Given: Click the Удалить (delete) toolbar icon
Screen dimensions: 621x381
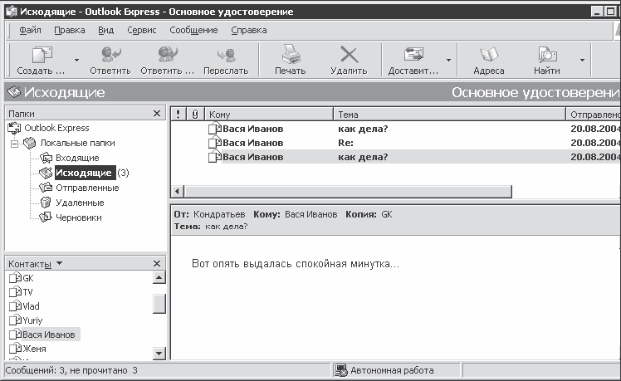Looking at the screenshot, I should tap(349, 56).
